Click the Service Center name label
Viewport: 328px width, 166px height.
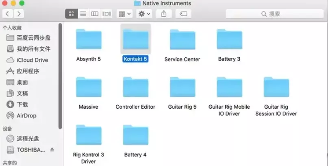tap(182, 59)
